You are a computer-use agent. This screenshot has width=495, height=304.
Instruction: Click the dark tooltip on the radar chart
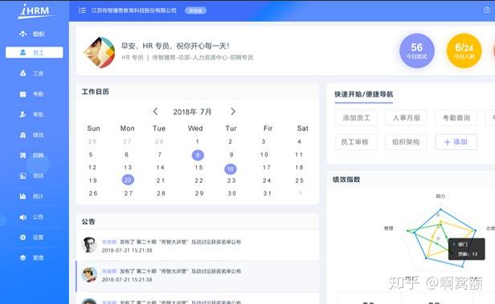click(467, 249)
